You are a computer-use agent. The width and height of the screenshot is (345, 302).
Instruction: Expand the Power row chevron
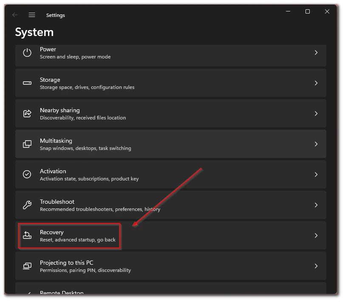point(316,53)
